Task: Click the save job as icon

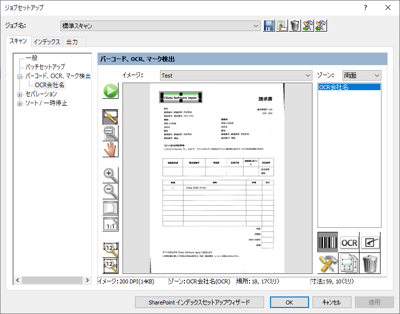Action: [282, 26]
